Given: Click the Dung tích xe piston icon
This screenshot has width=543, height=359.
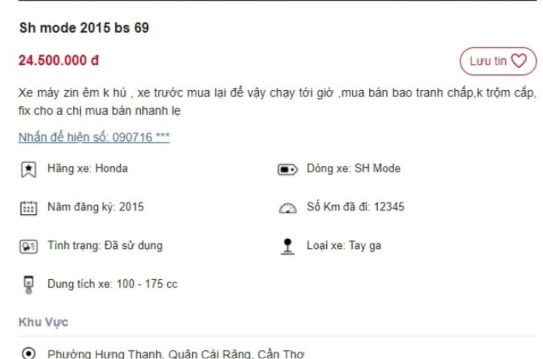Looking at the screenshot, I should point(28,285).
